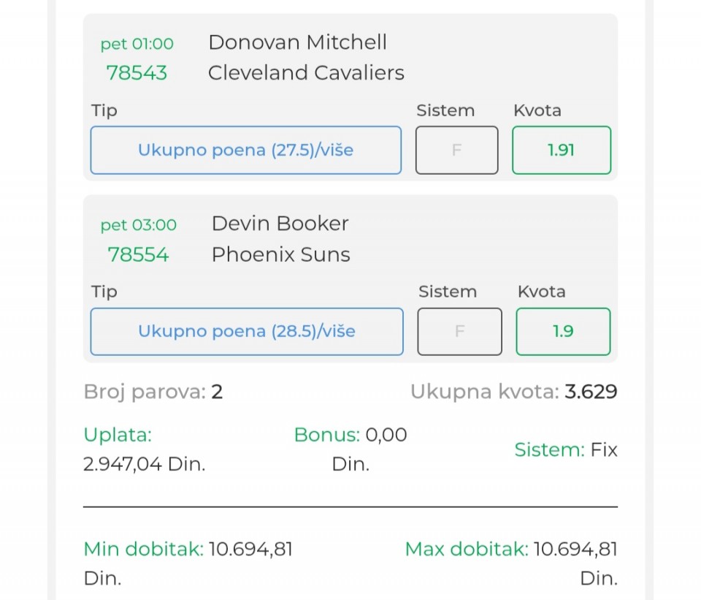701x600 pixels.
Task: Click the Phoenix Suns team name
Action: point(280,255)
